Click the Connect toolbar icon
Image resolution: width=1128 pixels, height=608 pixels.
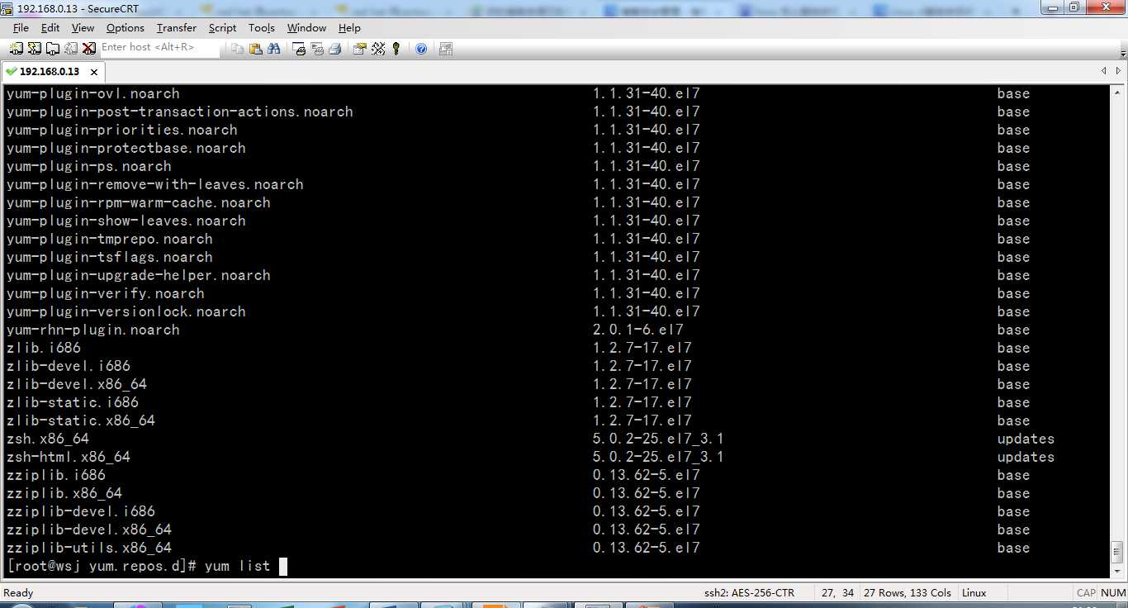tap(17, 49)
